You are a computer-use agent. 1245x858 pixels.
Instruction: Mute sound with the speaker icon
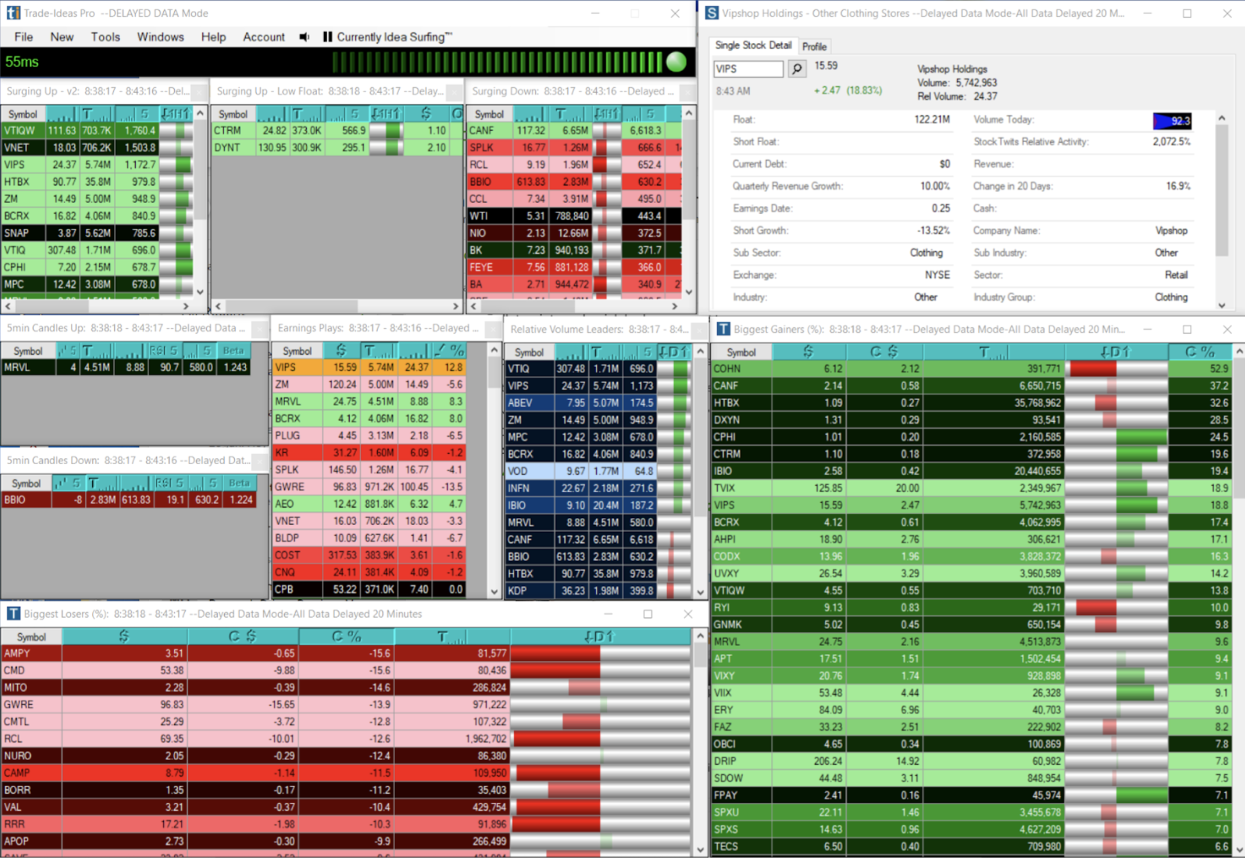click(x=304, y=37)
